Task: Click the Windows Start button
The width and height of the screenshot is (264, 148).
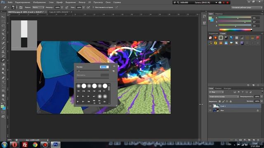Action: tap(4, 145)
